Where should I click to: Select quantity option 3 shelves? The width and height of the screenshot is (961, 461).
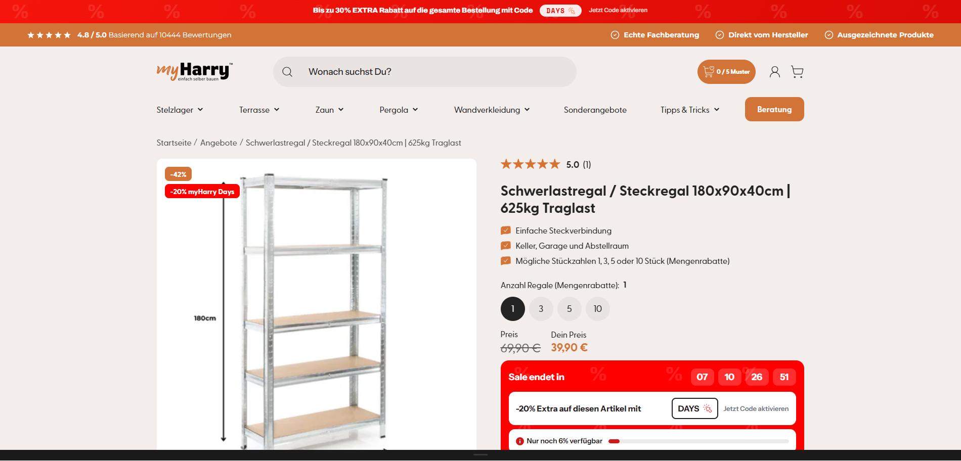[x=541, y=309]
